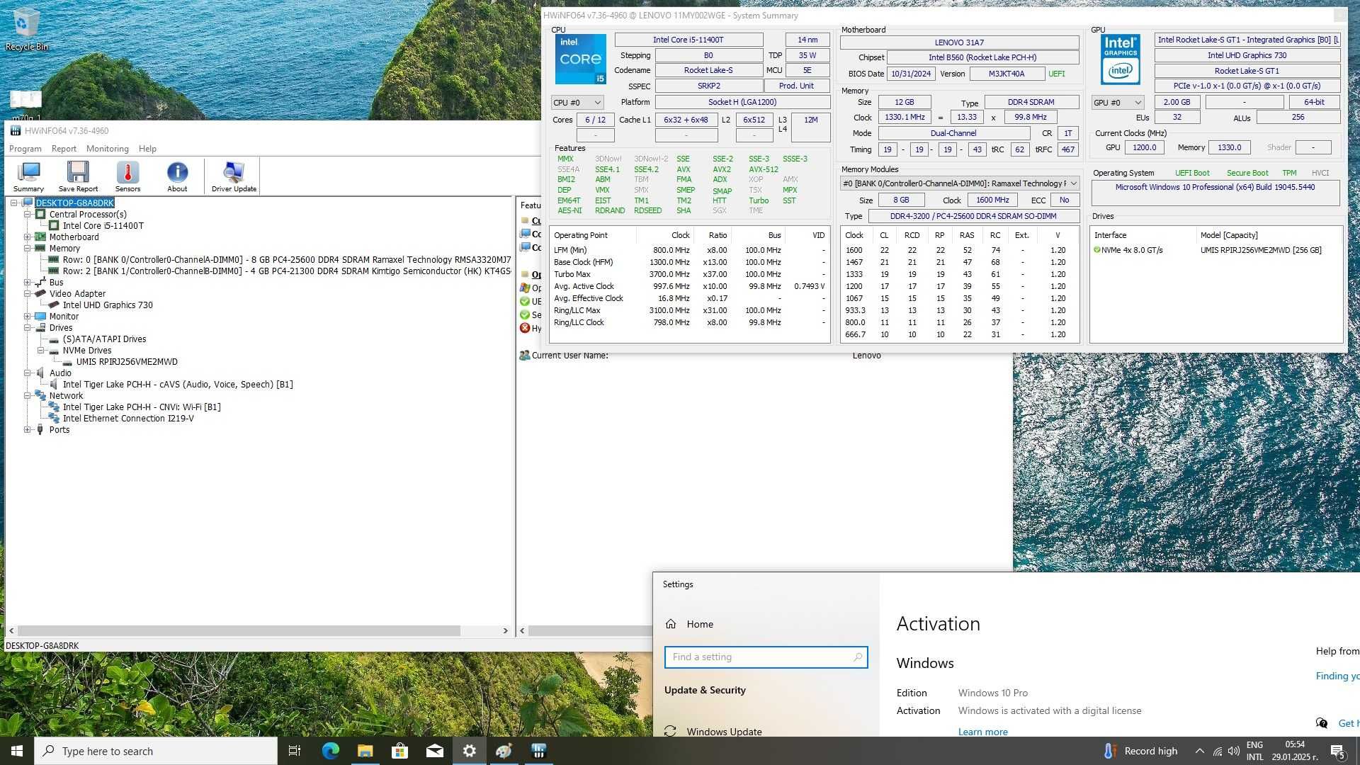Show hidden tray icons chevron
Screen dimensions: 1360x765
tap(1199, 751)
